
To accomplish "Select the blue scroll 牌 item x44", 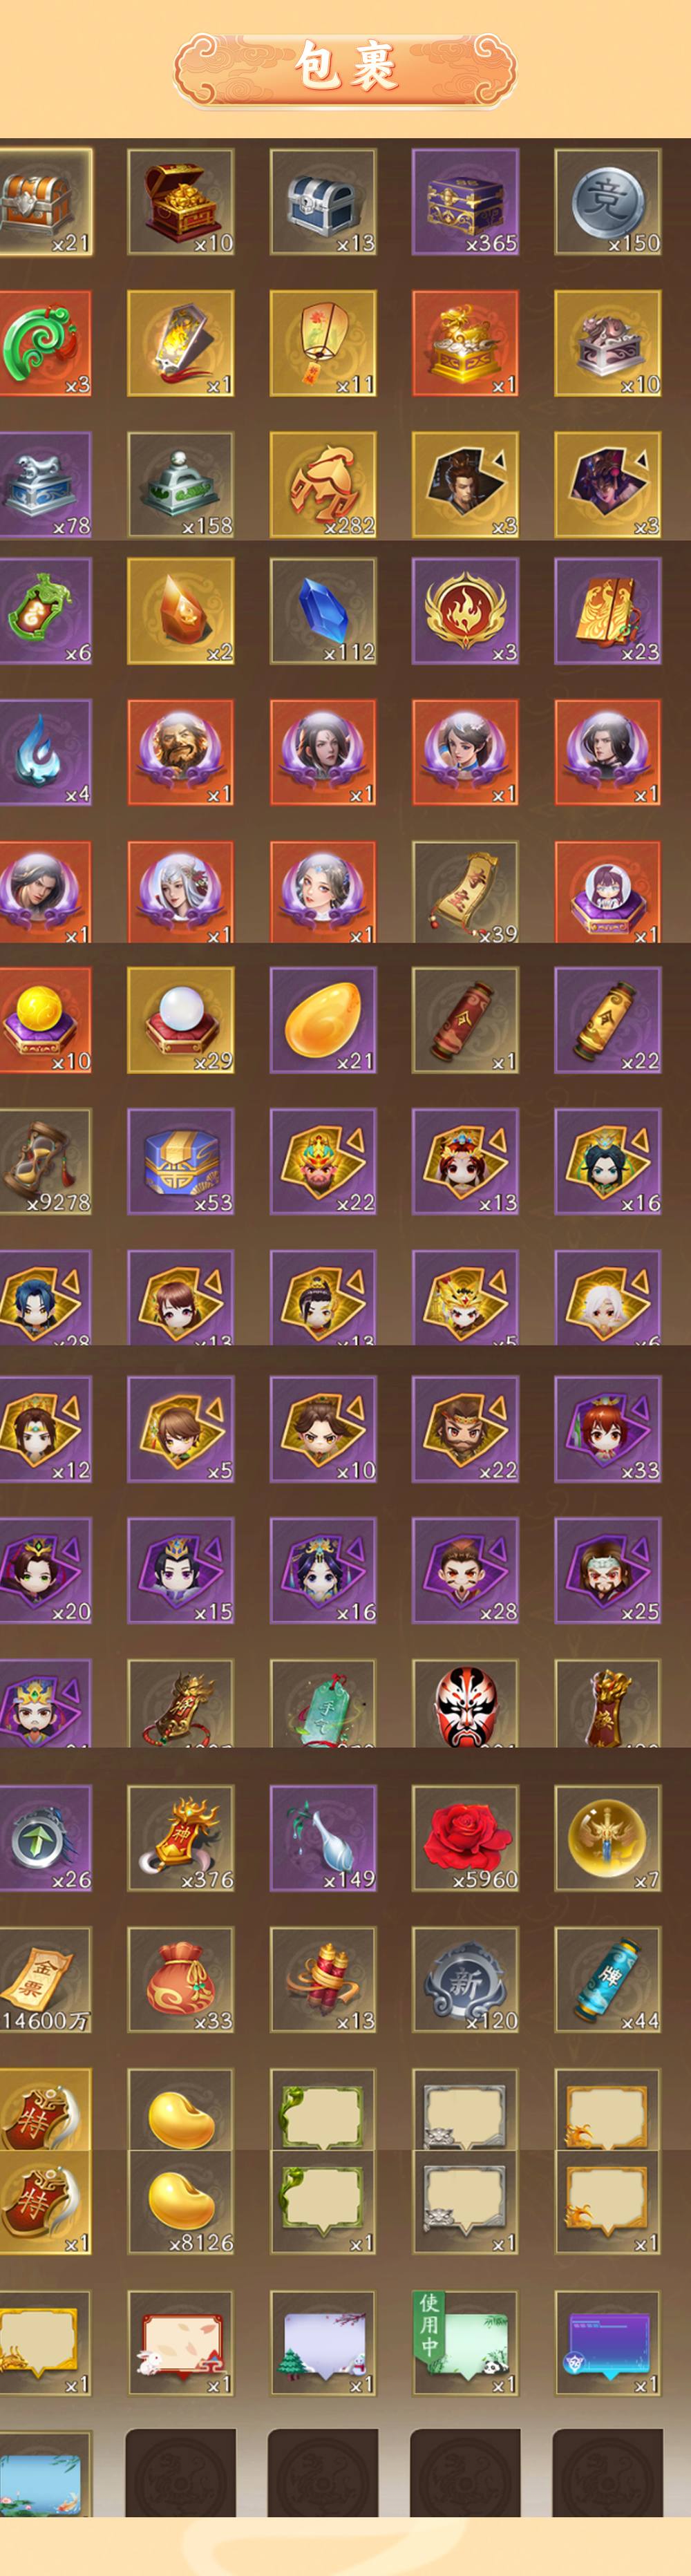I will pos(607,1980).
